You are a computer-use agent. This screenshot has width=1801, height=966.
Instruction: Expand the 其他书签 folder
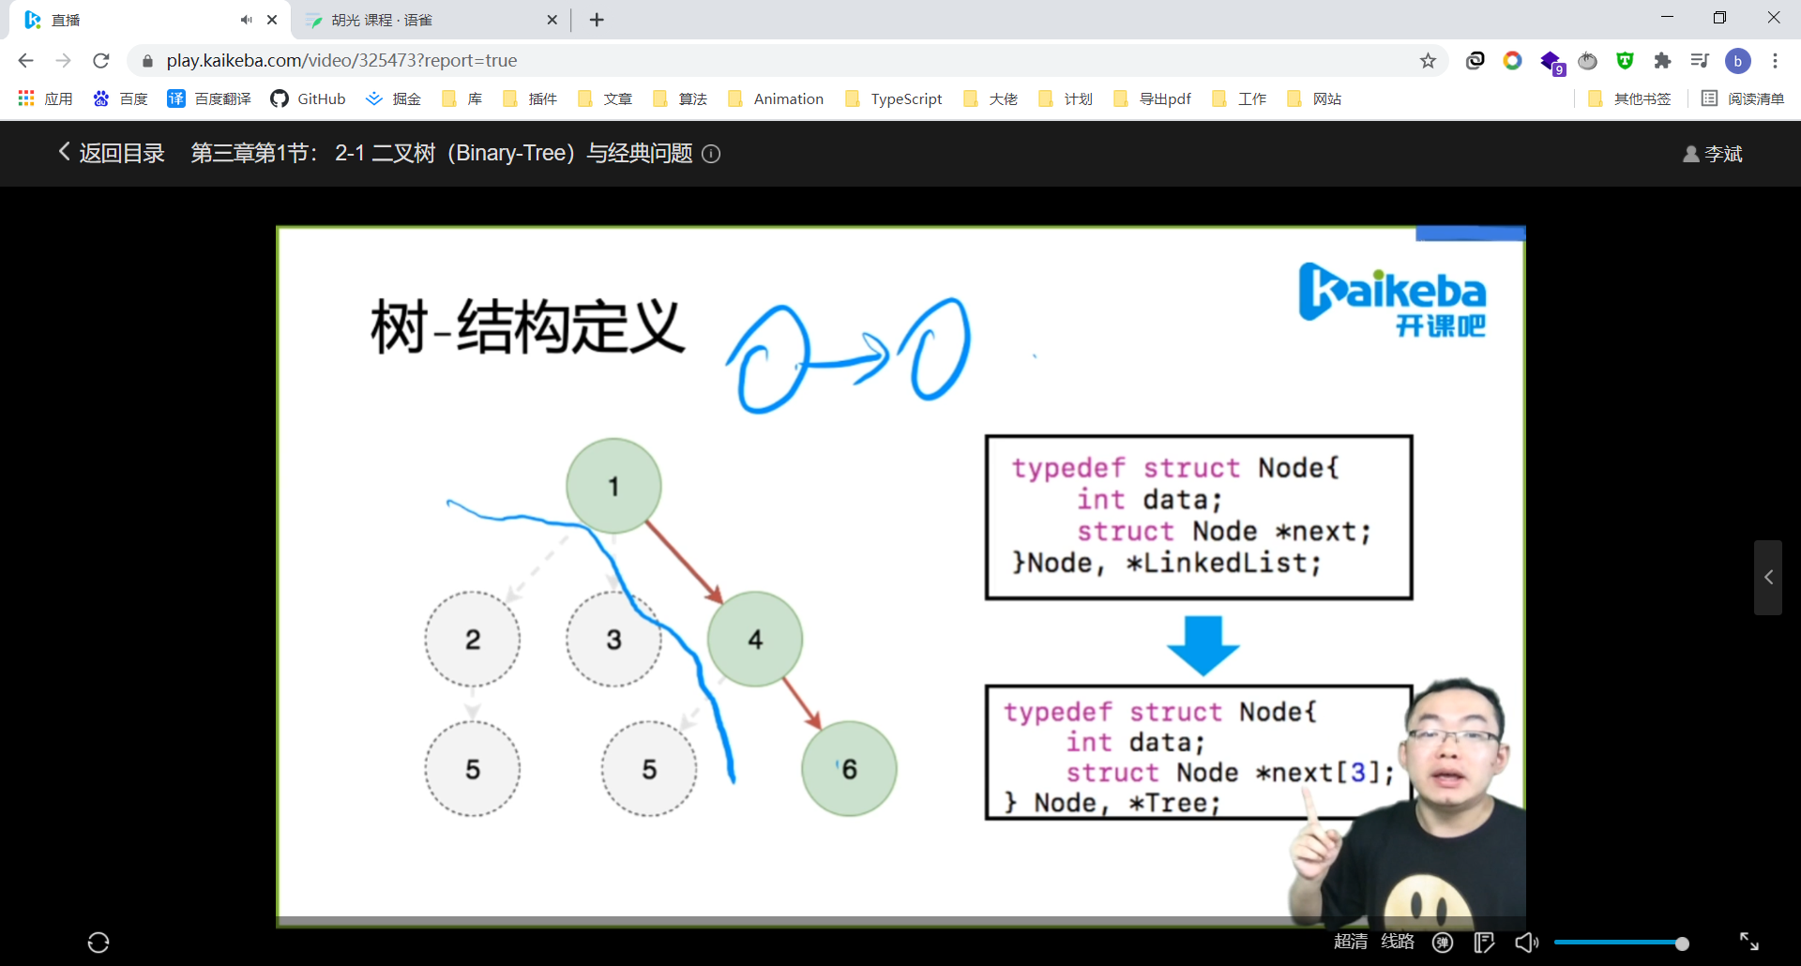1629,98
